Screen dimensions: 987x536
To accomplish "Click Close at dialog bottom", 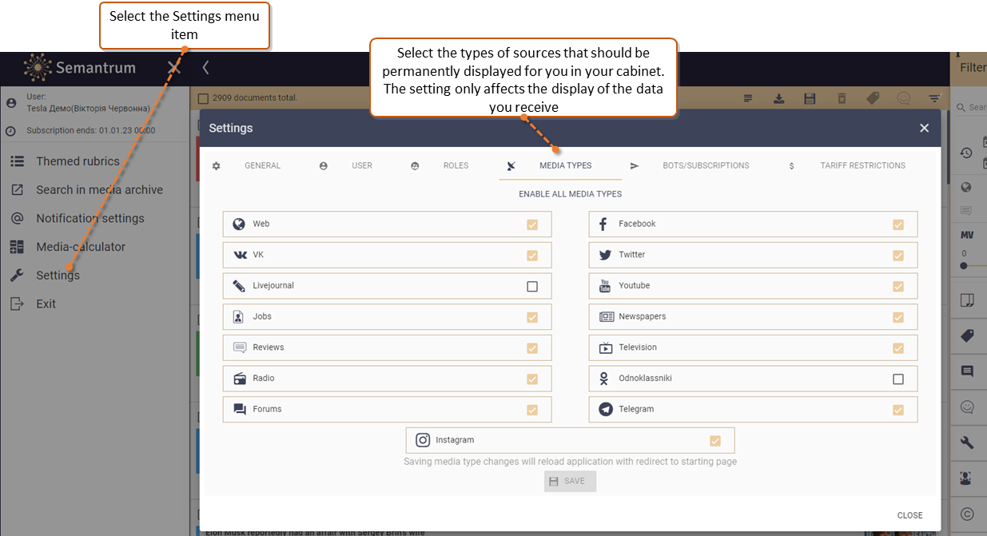I will tap(909, 515).
